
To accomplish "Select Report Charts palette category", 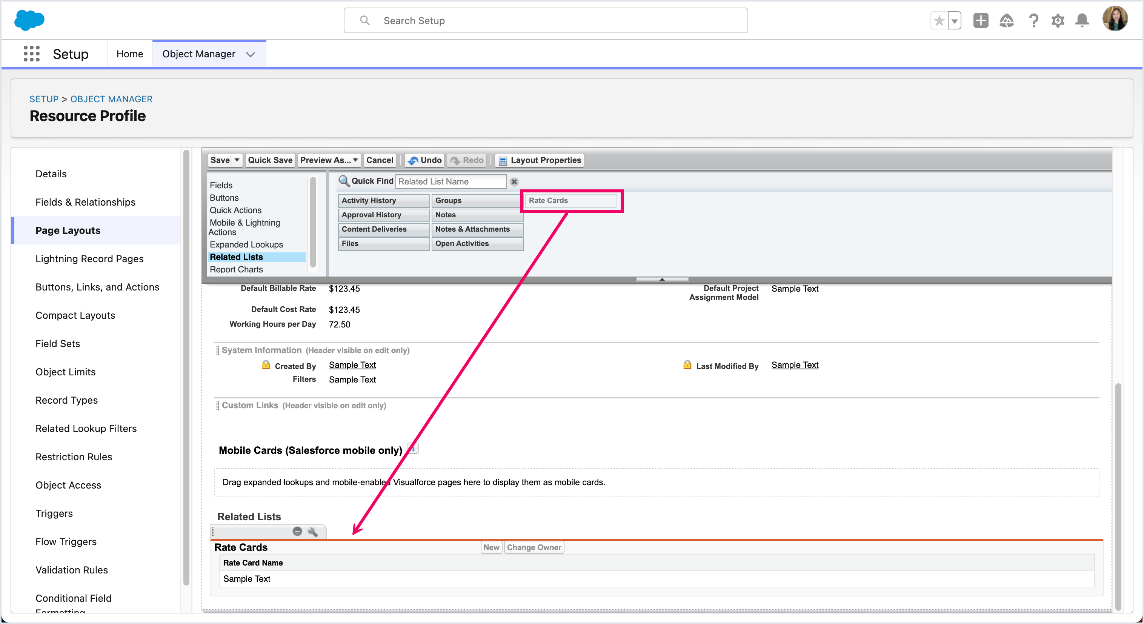I will [236, 269].
